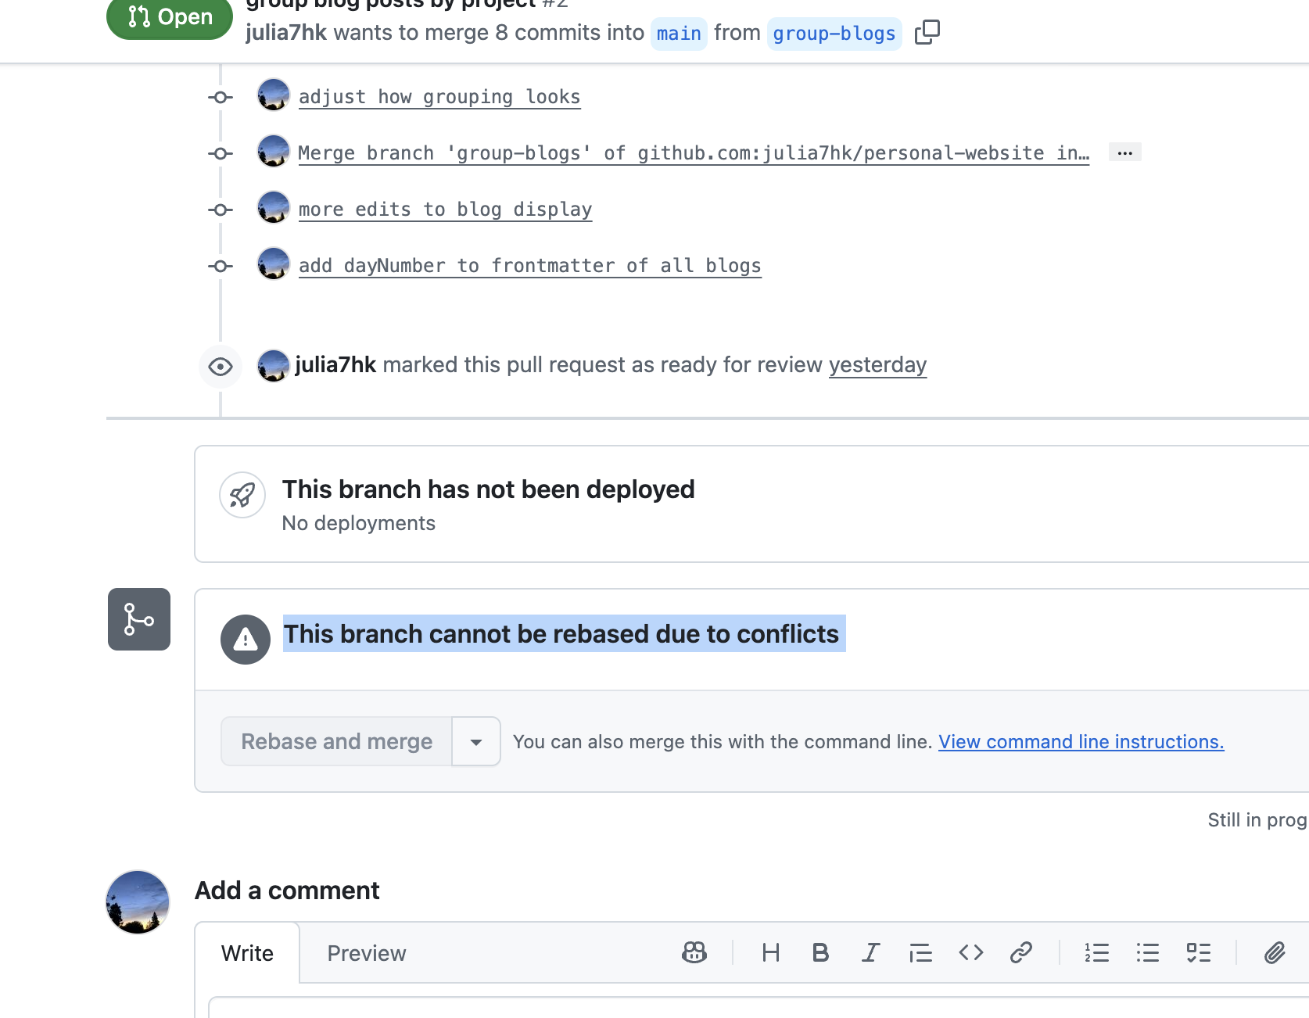Toggle bold formatting in the comment toolbar

[x=820, y=952]
